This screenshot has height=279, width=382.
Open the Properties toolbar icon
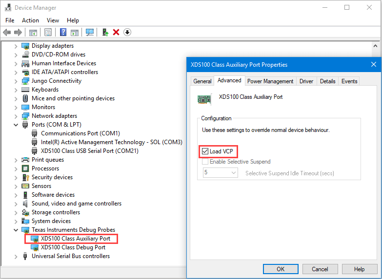point(48,32)
